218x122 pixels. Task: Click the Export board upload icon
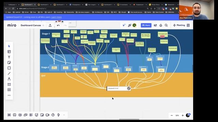pyautogui.click(x=50, y=25)
